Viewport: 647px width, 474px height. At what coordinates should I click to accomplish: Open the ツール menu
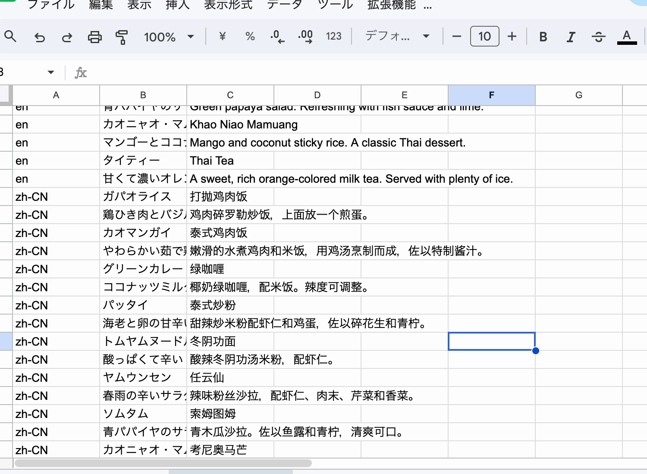335,5
